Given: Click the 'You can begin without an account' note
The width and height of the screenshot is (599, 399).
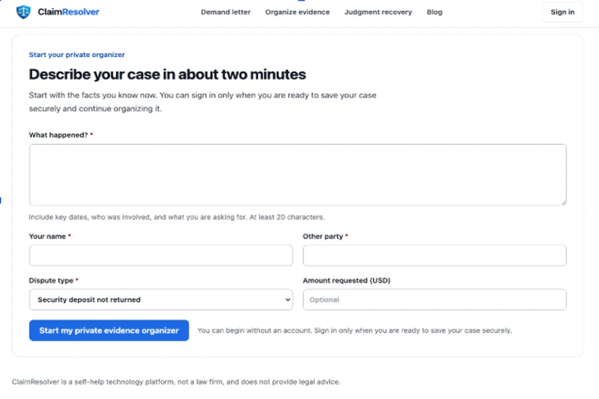Looking at the screenshot, I should 355,331.
